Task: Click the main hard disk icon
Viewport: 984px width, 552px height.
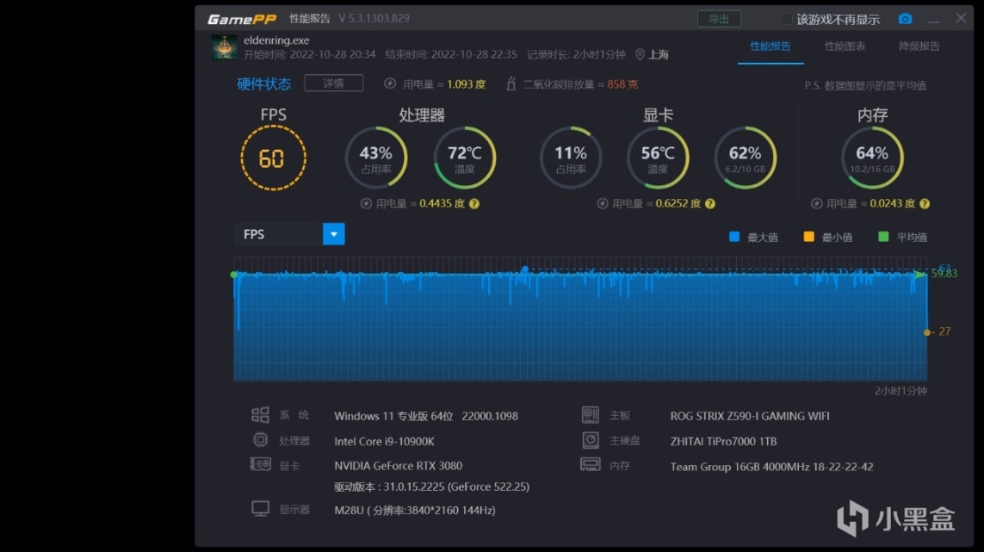Action: coord(590,440)
